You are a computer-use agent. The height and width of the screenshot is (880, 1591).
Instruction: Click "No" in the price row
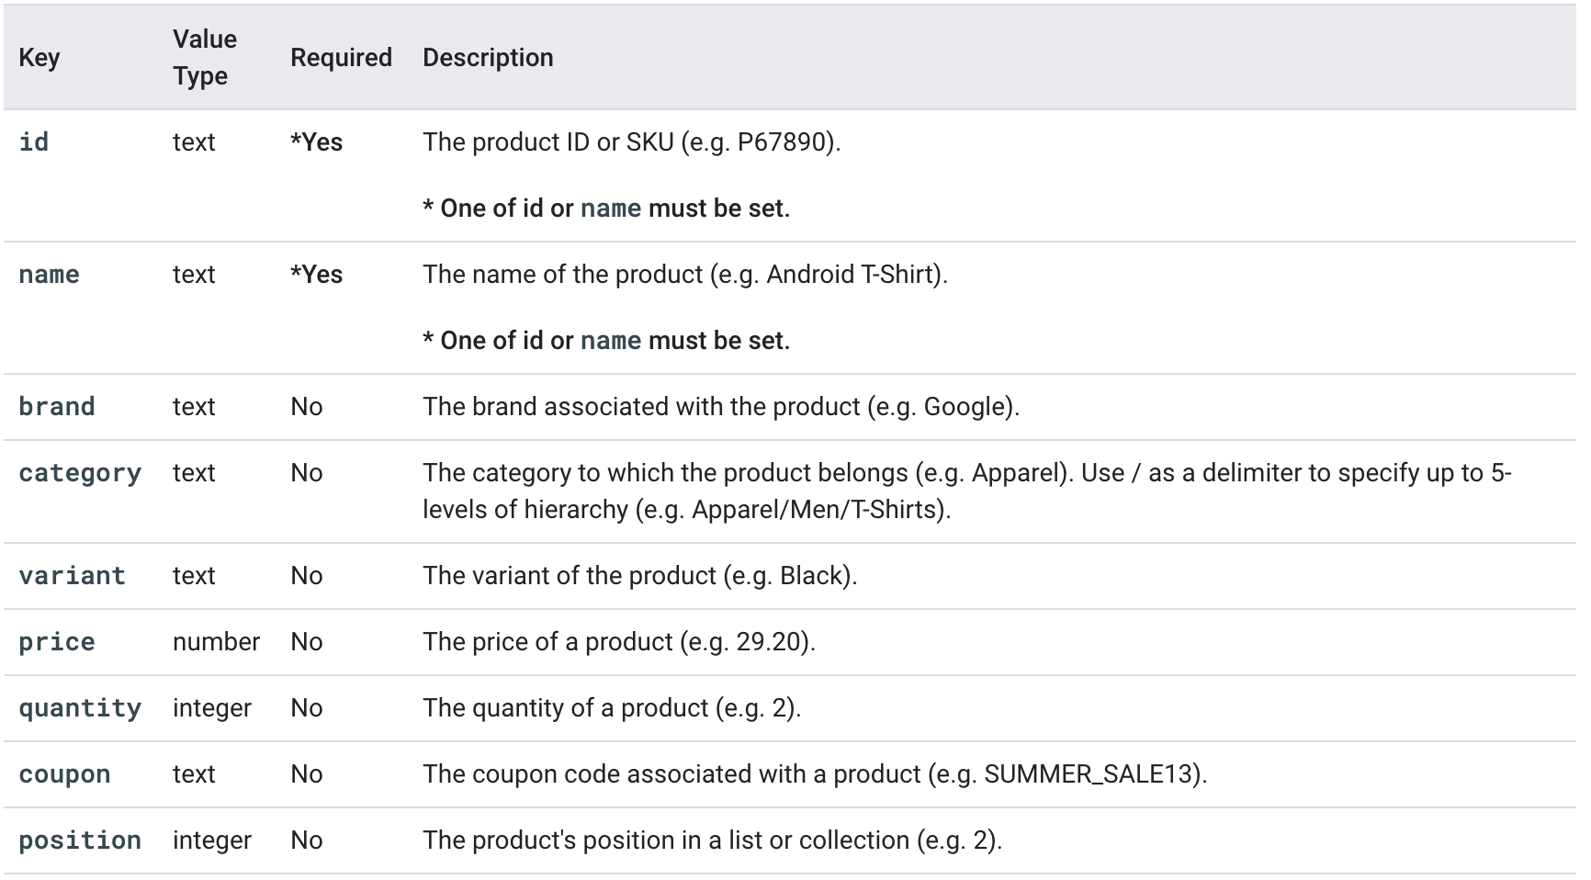(x=307, y=642)
